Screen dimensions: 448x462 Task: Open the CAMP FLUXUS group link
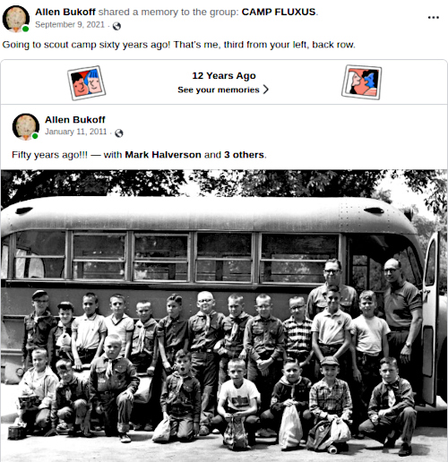point(279,12)
